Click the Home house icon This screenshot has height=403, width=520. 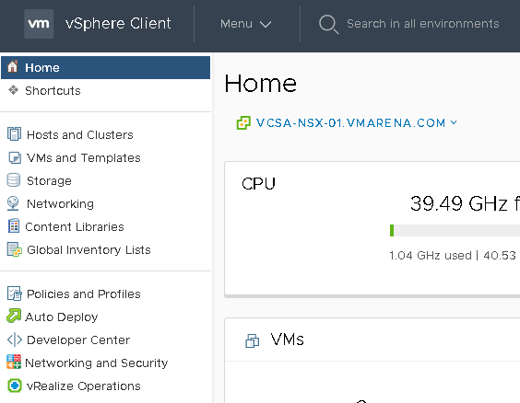click(13, 66)
